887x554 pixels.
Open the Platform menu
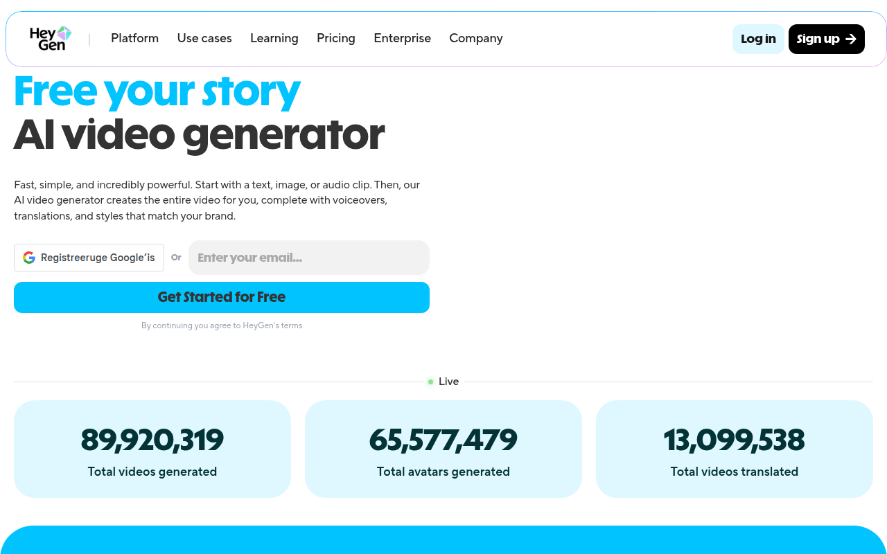134,39
